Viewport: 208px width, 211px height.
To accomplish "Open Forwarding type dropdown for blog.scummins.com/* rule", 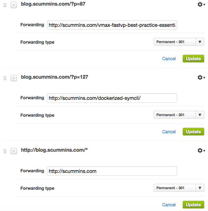I will [x=179, y=188].
